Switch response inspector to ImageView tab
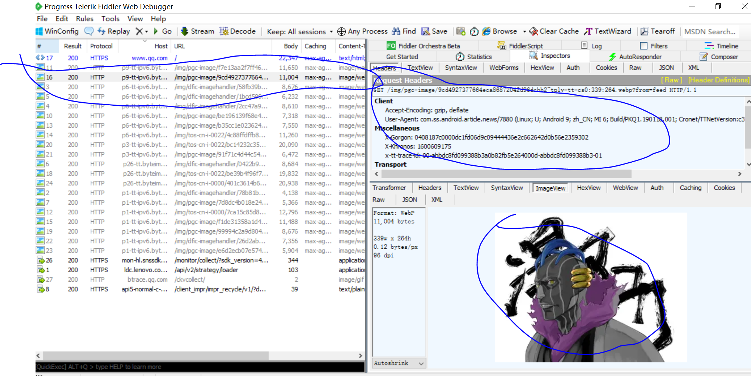Screen dimensions: 751x376 (x=550, y=188)
